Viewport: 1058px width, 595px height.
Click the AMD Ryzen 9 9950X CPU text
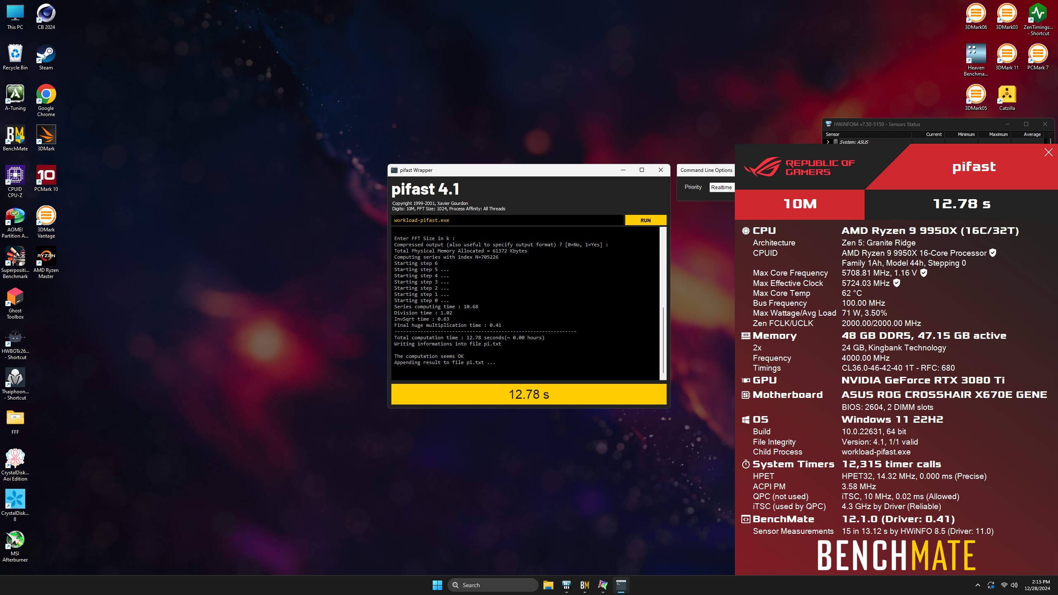(x=930, y=231)
